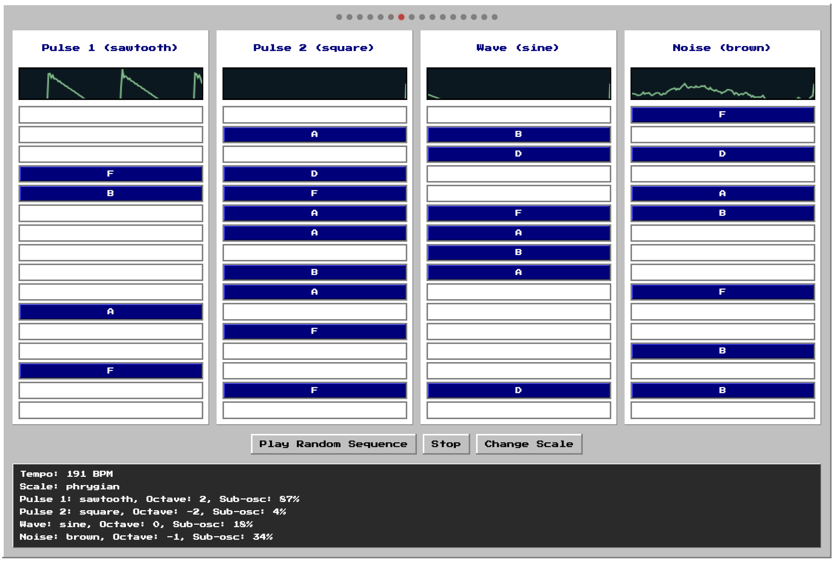Toggle the F note step in Pulse 1
836x565 pixels.
(111, 174)
